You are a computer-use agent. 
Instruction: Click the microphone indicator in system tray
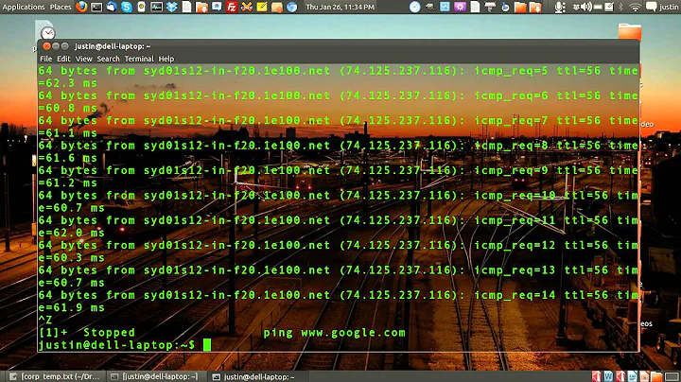pyautogui.click(x=560, y=7)
